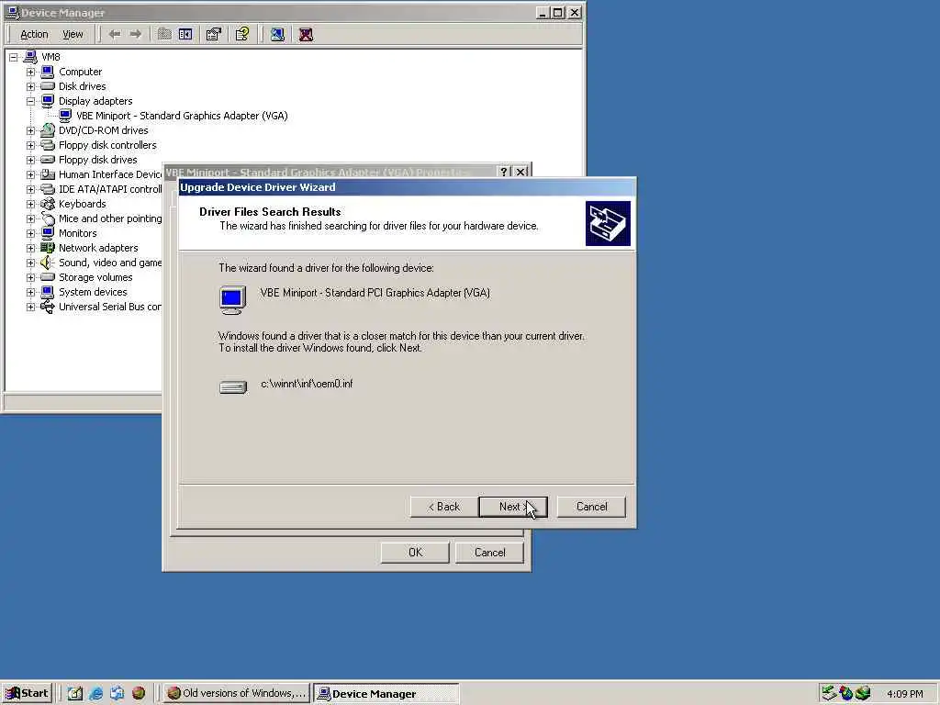Click the round brown browser quick launch icon
Viewport: 940px width, 705px height.
(139, 693)
